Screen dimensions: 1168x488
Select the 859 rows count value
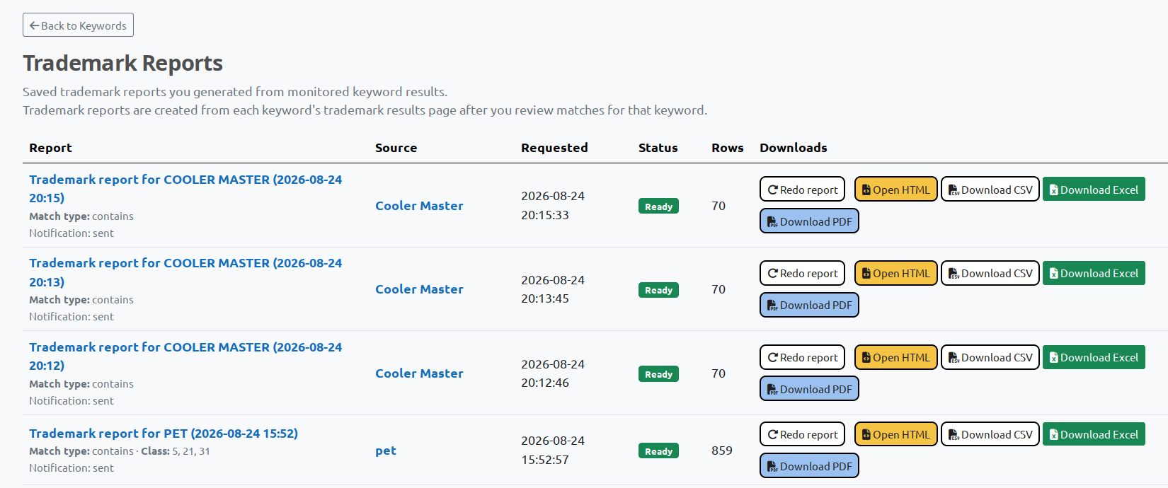(x=722, y=451)
